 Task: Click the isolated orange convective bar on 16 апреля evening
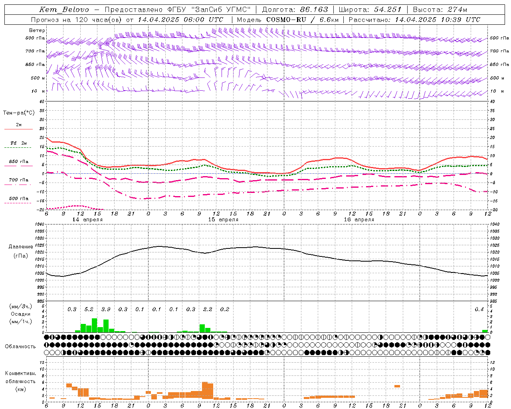397,386
